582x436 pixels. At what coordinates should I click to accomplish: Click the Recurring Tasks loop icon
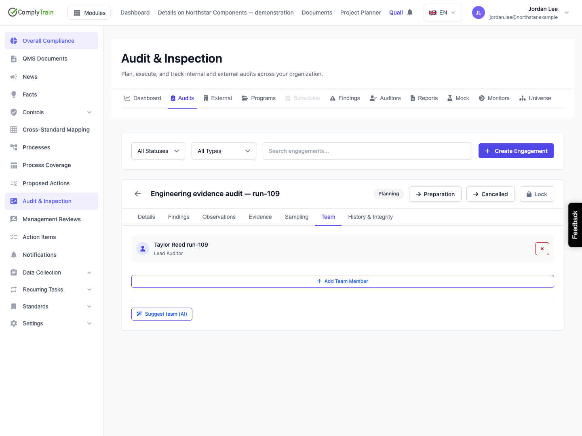coord(14,289)
